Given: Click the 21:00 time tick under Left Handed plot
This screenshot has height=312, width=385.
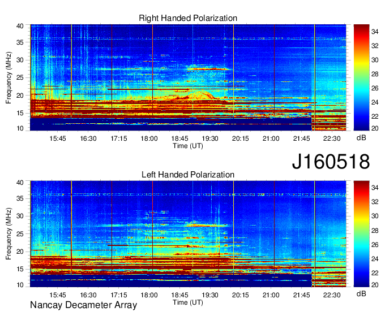Looking at the screenshot, I should click(271, 295).
